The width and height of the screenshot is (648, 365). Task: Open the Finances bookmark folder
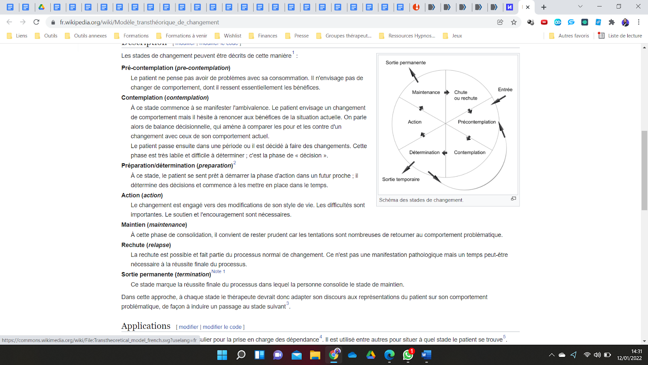point(263,36)
